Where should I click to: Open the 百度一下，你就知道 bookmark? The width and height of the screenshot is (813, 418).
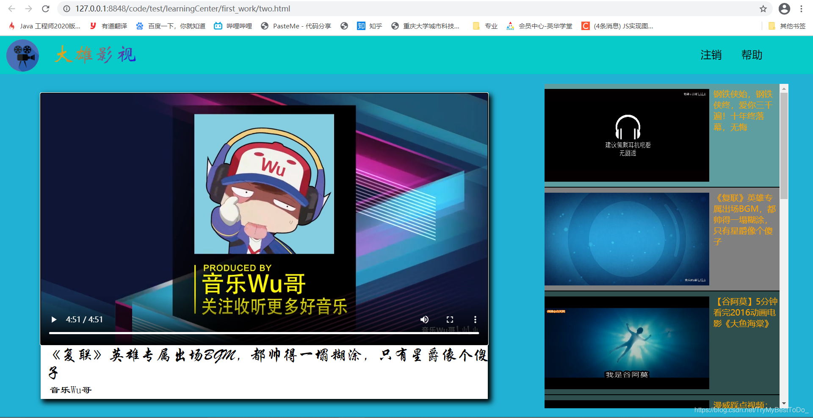(x=171, y=26)
